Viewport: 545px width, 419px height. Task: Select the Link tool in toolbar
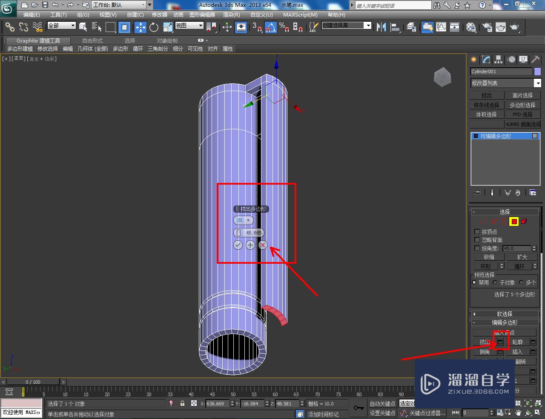point(9,27)
